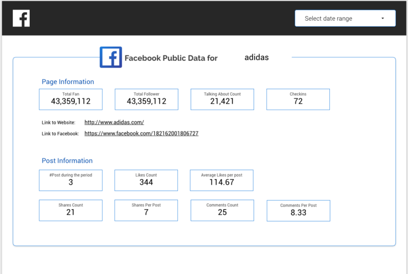The image size is (408, 274).
Task: Click the Comments Count scorecard
Action: (x=222, y=210)
